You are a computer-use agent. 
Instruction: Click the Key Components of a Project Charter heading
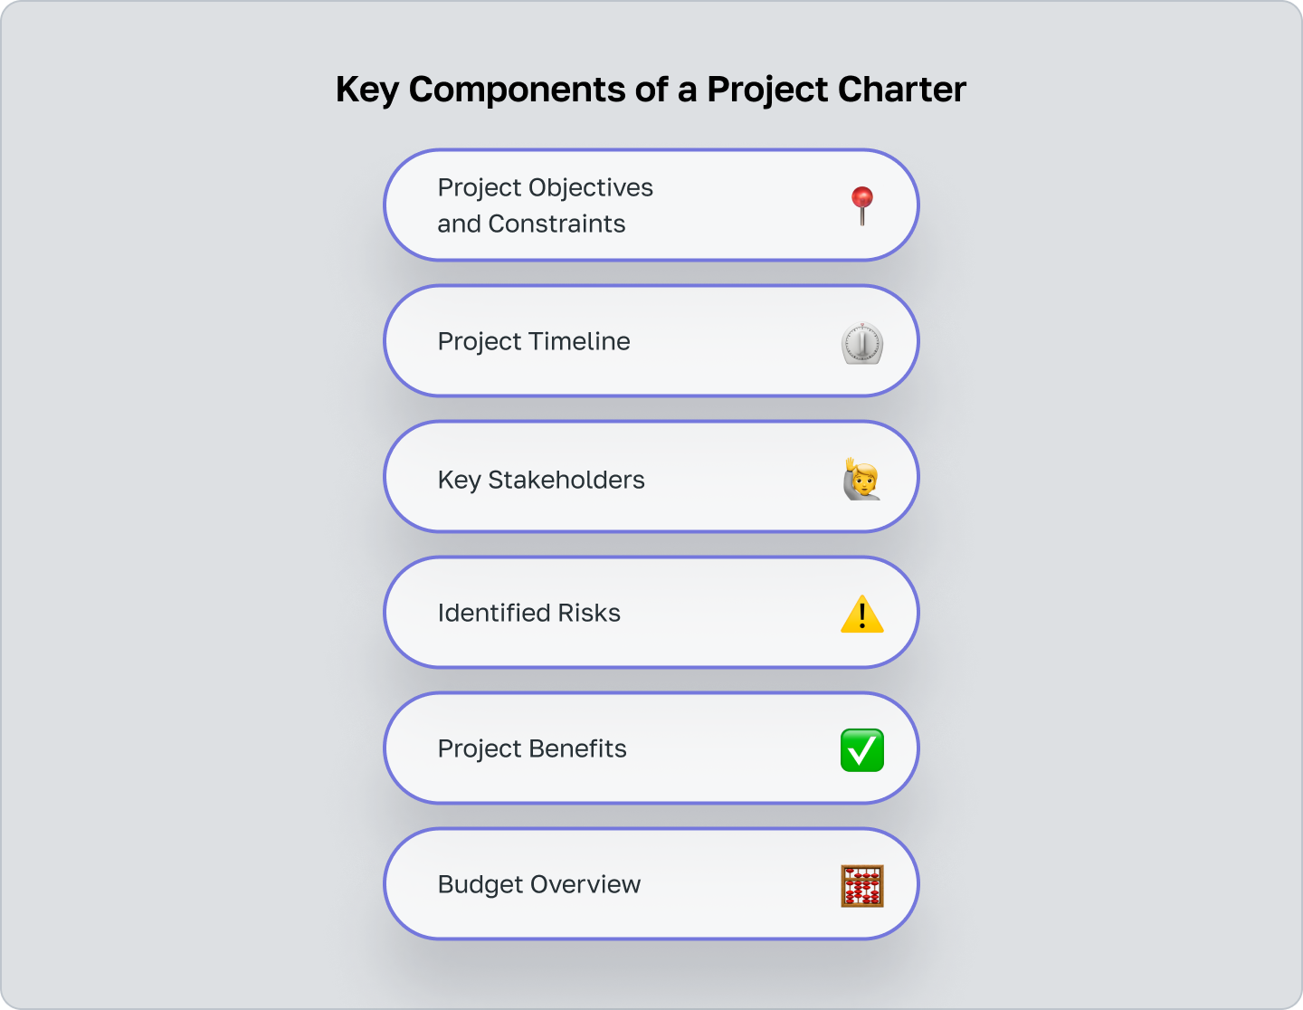651,90
